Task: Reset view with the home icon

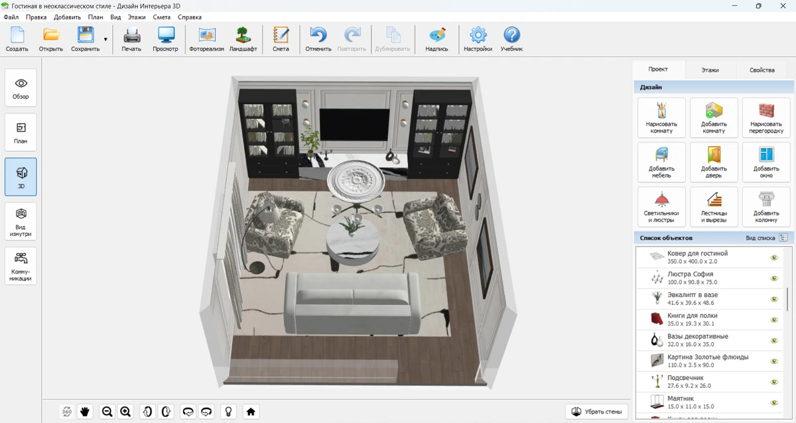Action: tap(251, 412)
